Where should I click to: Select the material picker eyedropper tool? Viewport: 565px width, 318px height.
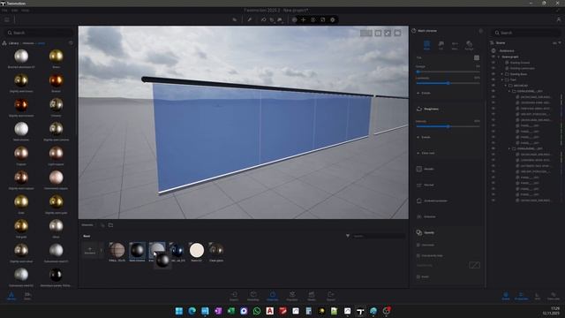pos(249,19)
